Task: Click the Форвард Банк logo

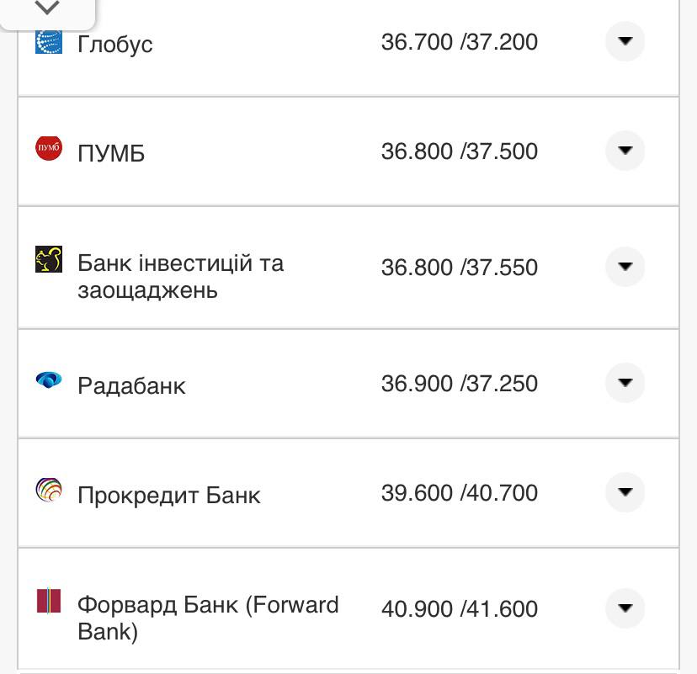Action: tap(49, 599)
